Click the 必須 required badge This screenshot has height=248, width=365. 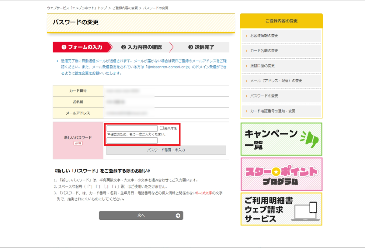pyautogui.click(x=78, y=143)
